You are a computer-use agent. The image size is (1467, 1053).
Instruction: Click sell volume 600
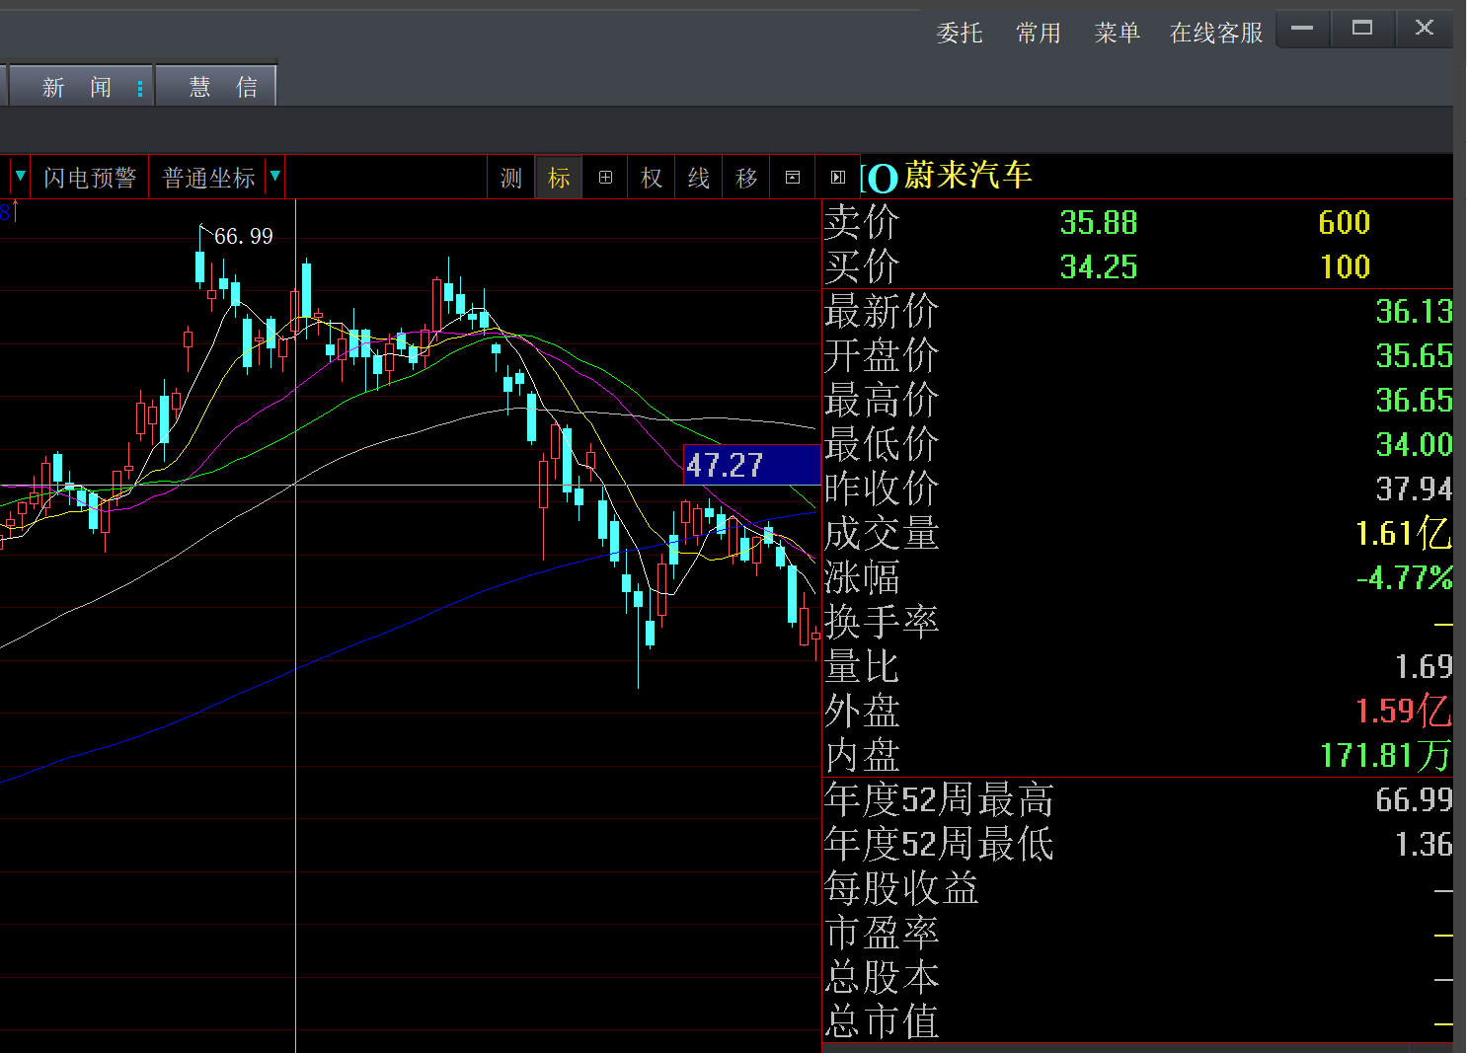1345,223
